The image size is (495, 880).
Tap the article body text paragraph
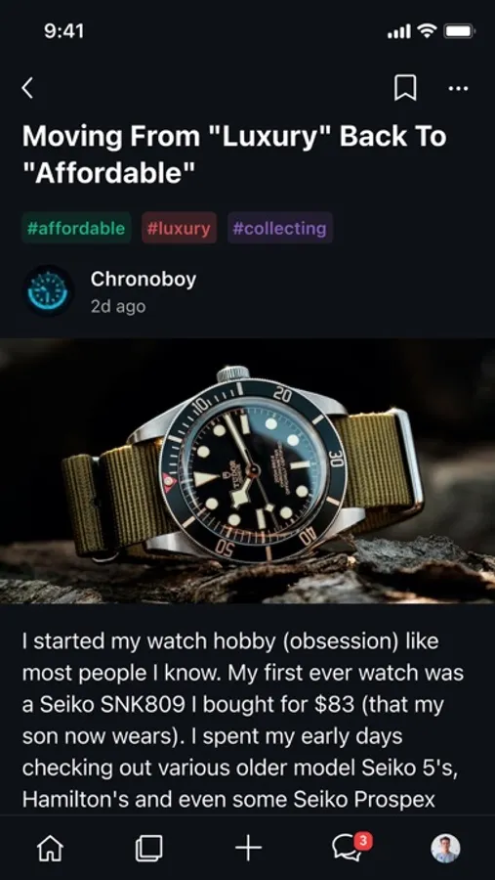243,721
